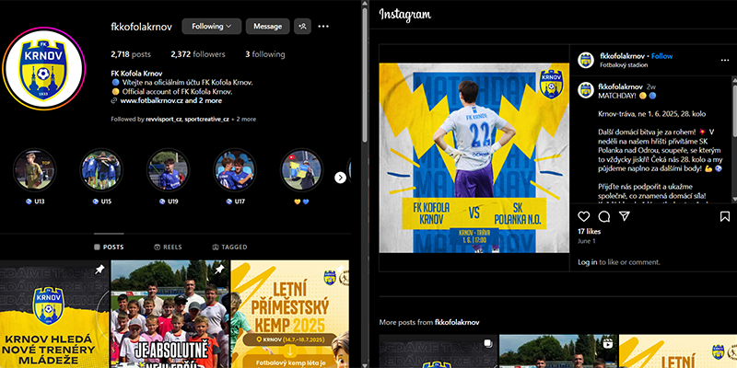737x368 pixels.
Task: Open pinned post Je absolutně nejlepší
Action: (170, 314)
